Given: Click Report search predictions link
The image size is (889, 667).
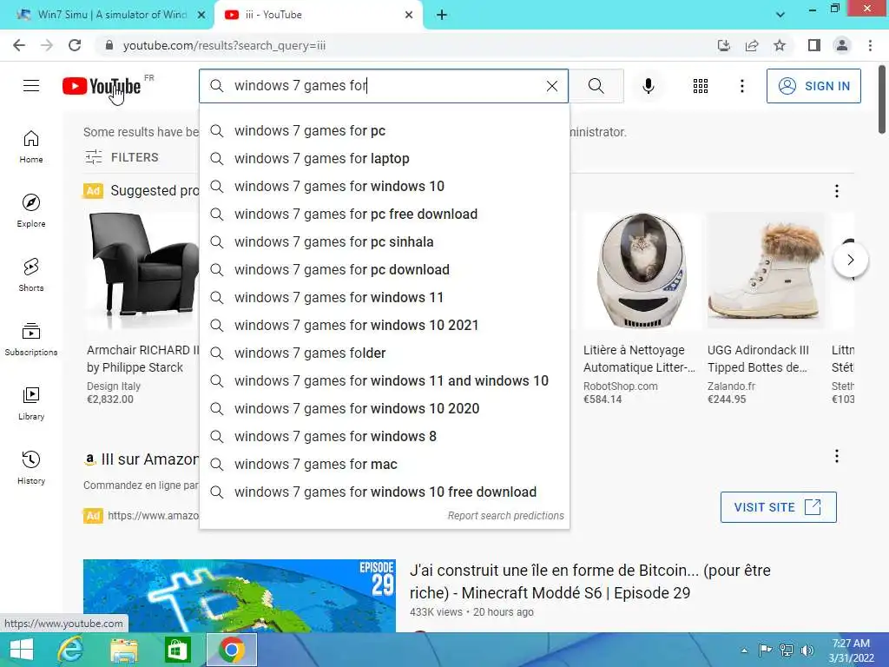Looking at the screenshot, I should (506, 516).
